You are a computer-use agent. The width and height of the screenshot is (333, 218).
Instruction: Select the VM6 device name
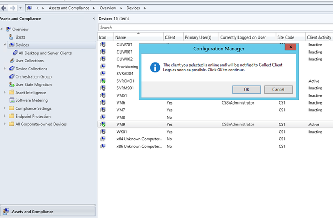click(121, 102)
